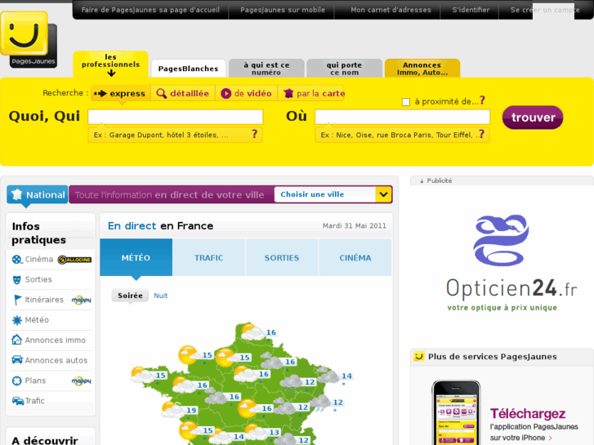594x445 pixels.
Task: Expand the Publicité arrow label
Action: 435,180
